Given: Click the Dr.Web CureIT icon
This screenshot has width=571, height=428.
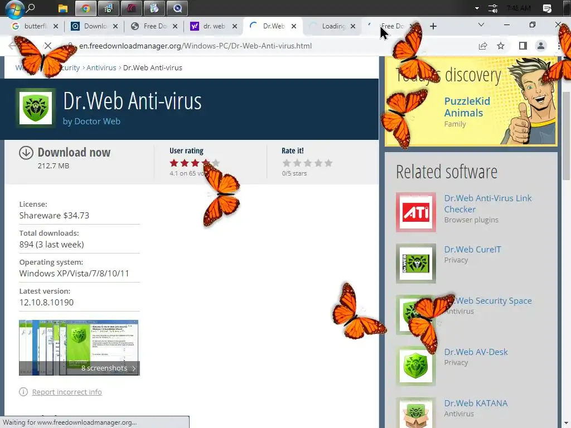Looking at the screenshot, I should click(x=416, y=264).
